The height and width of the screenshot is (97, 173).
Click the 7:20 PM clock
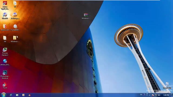(166, 95)
